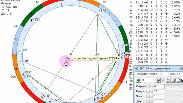
Task: Click the step field next to green button
Action: (x=148, y=80)
